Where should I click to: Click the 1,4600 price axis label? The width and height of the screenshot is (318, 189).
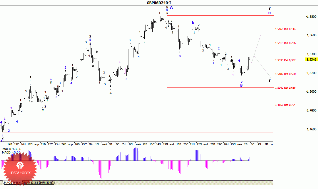[311, 129]
